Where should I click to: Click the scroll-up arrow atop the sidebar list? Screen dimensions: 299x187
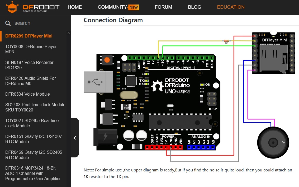69,32
